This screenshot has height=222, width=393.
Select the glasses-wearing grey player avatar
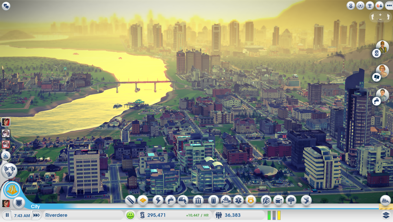[x=6, y=133]
